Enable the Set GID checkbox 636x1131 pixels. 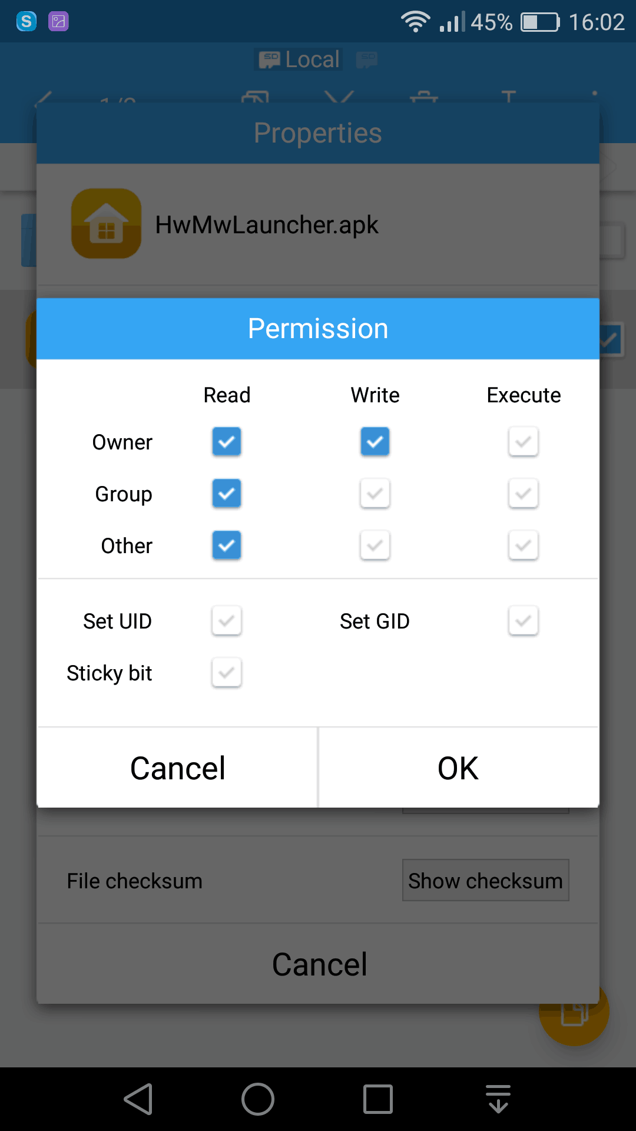click(524, 621)
